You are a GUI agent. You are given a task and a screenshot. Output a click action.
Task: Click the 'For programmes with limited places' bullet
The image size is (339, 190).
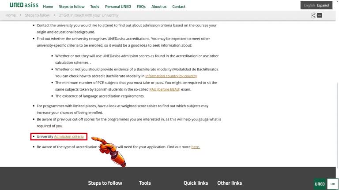point(123,109)
